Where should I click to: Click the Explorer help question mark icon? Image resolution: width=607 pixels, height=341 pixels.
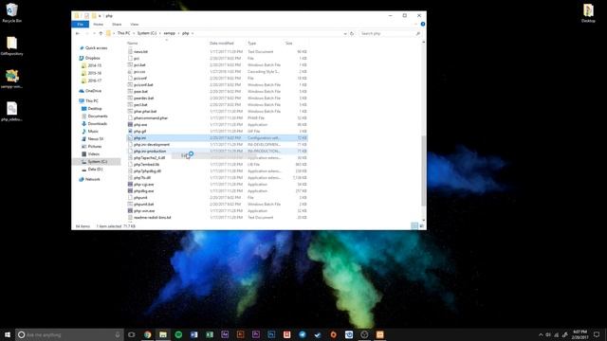tap(423, 25)
